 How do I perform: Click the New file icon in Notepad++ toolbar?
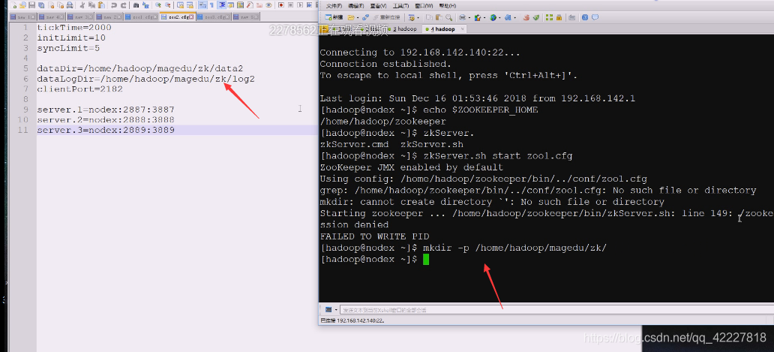point(13,5)
